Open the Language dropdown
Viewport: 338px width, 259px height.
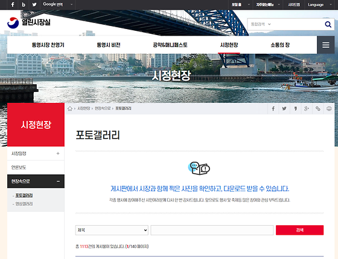click(319, 5)
